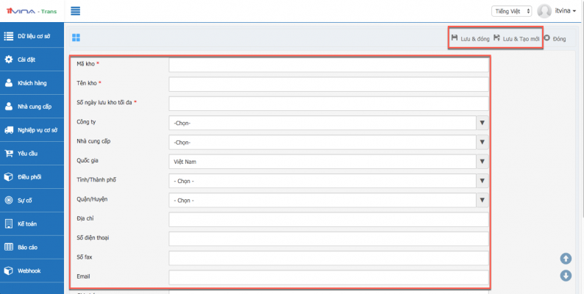This screenshot has width=584, height=294.
Task: Click the scroll up arrow icon
Action: tap(566, 258)
